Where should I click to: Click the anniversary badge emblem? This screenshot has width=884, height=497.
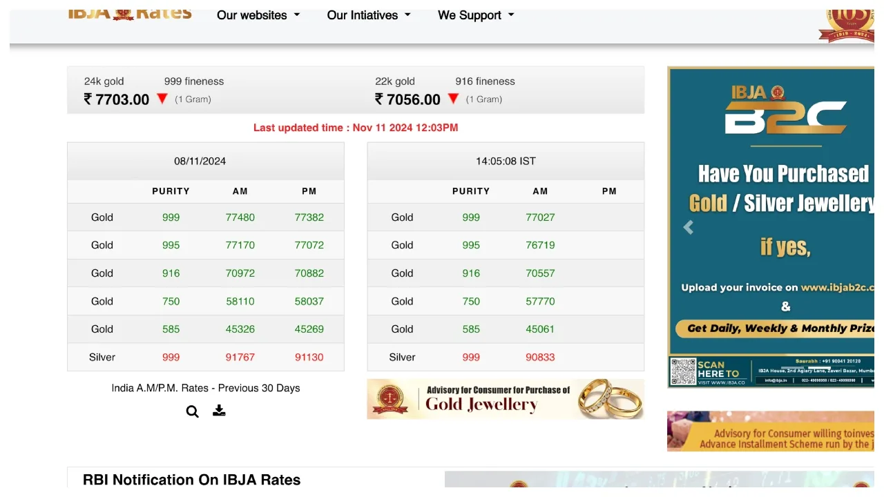tap(847, 25)
